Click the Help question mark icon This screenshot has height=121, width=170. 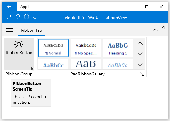pos(164,29)
